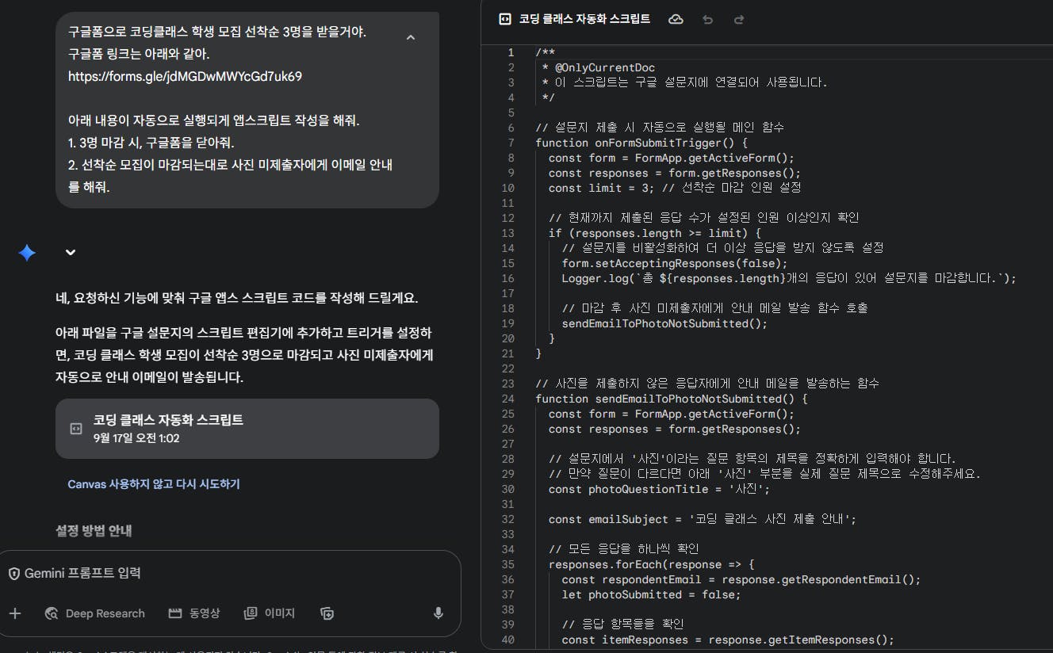Click the Canvas 사용하지 않고 다시 시도하기 link
The height and width of the screenshot is (653, 1053).
(154, 483)
